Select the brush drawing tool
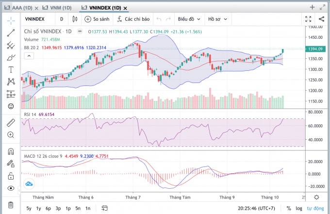 click(x=11, y=57)
